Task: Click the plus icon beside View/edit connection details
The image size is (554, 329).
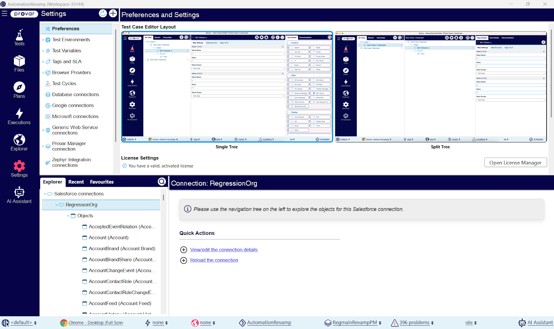Action: pos(184,250)
